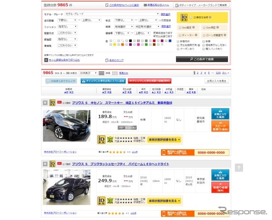Screen dimensions: 272x220
Task: Click phone icon in second listing contact bar
Action: [164, 214]
